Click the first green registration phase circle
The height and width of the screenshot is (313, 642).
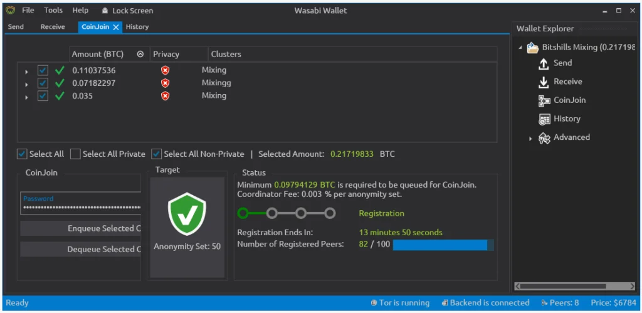pyautogui.click(x=243, y=213)
